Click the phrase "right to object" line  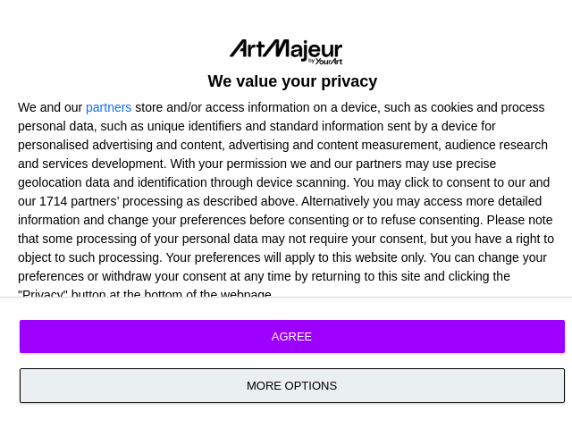527,239
